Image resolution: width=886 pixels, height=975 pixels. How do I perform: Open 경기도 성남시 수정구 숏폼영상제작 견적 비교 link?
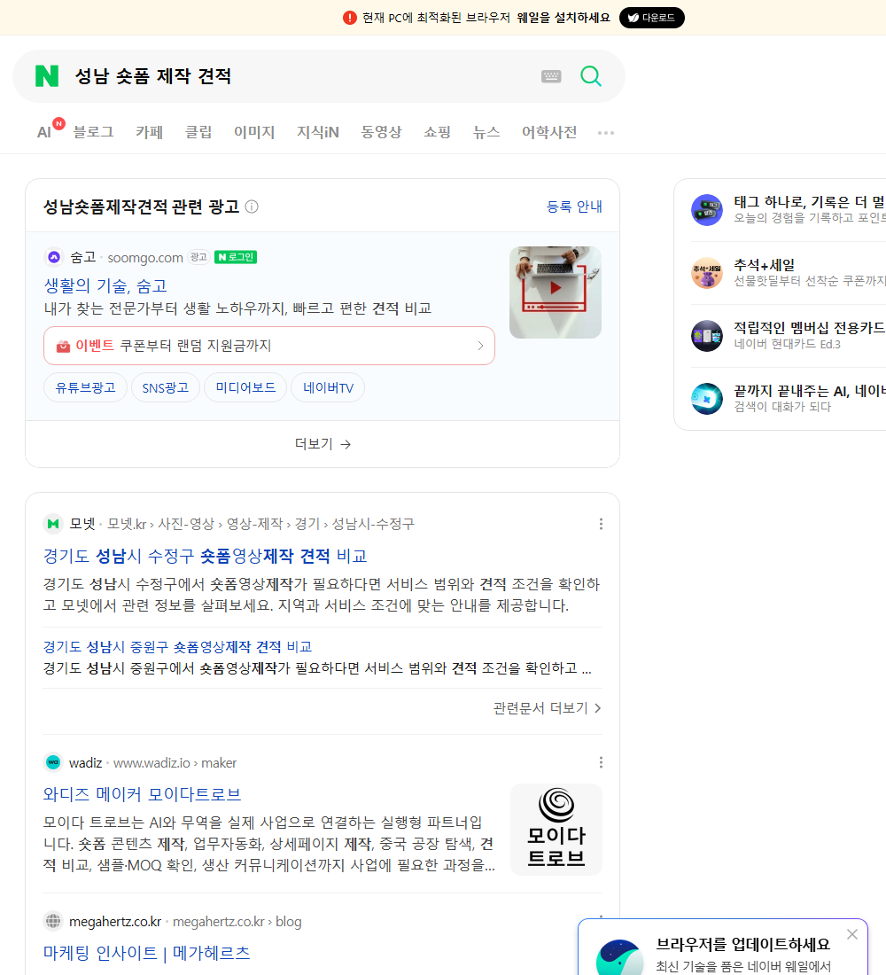pyautogui.click(x=206, y=555)
